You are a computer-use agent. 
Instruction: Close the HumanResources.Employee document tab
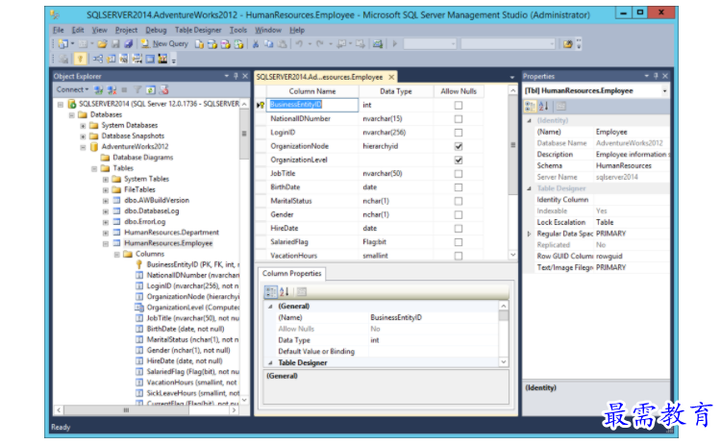[391, 77]
